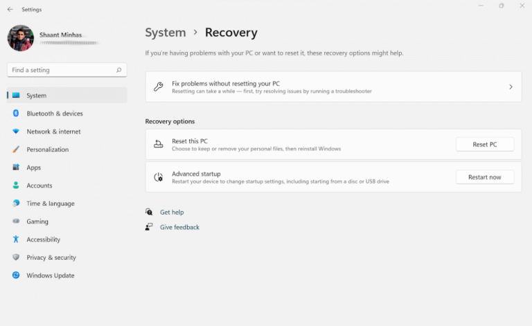Viewport: 532px width, 326px height.
Task: Open the Apps settings section
Action: pyautogui.click(x=33, y=167)
